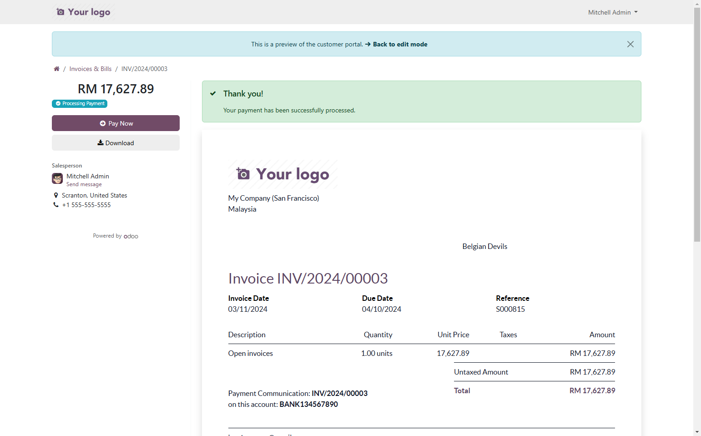Viewport: 701px width, 436px height.
Task: Click the phone number +1 555-555-5555
Action: tap(86, 205)
